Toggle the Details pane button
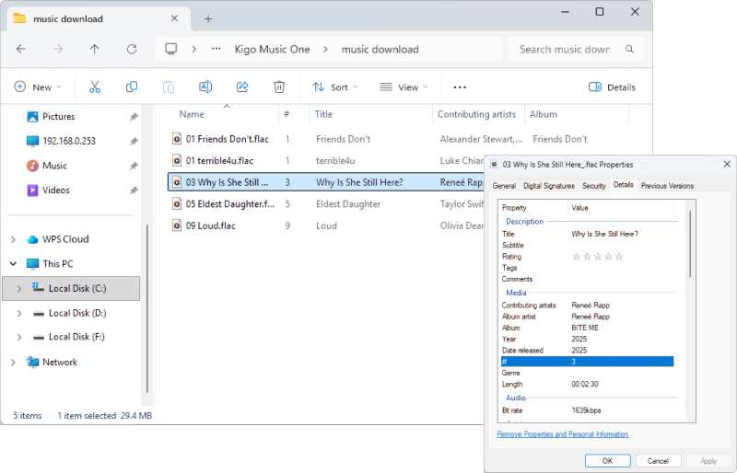Screen dimensions: 737x473 [613, 87]
